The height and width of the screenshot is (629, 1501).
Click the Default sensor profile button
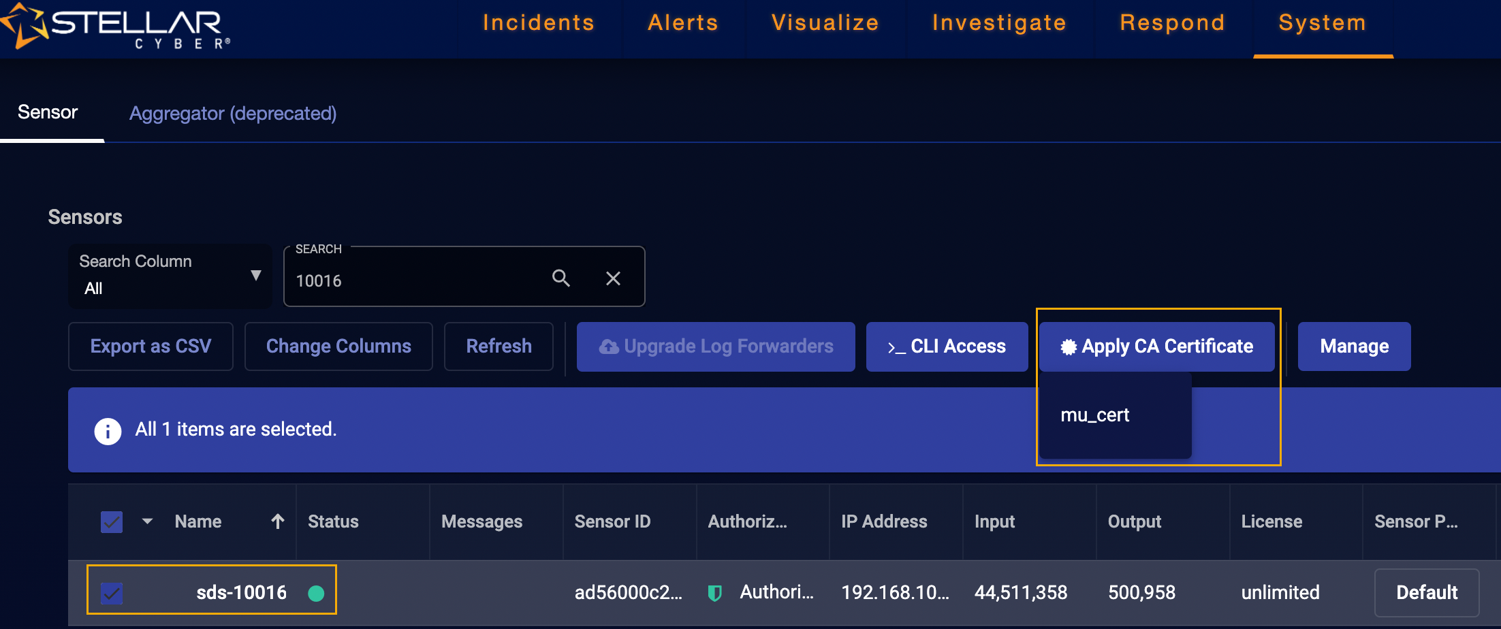1426,593
